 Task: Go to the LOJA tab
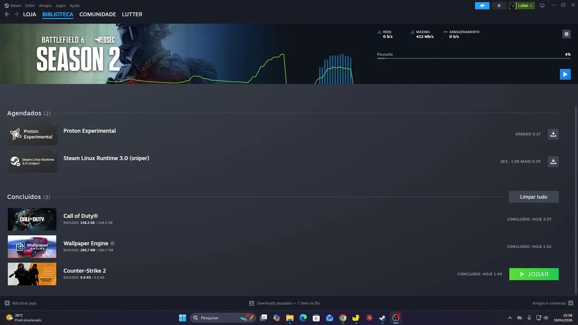(x=29, y=14)
